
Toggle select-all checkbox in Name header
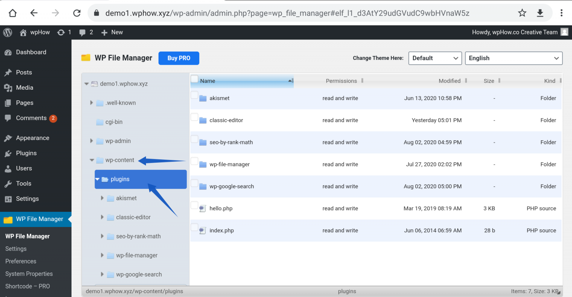tap(194, 79)
